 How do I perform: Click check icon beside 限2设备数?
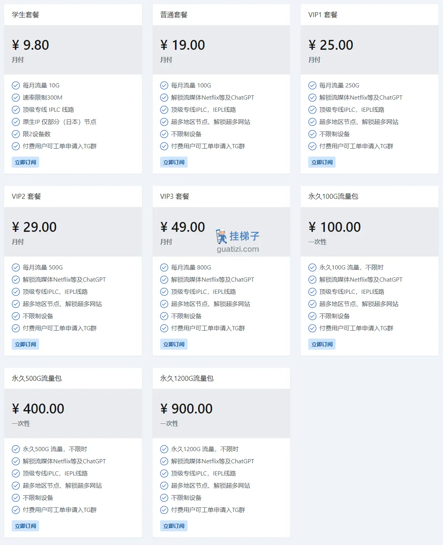point(16,134)
